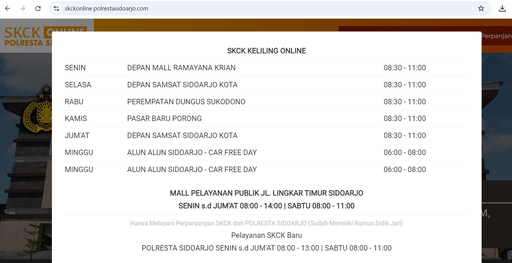Click the JUM'AT day label
This screenshot has width=512, height=263.
tap(77, 135)
